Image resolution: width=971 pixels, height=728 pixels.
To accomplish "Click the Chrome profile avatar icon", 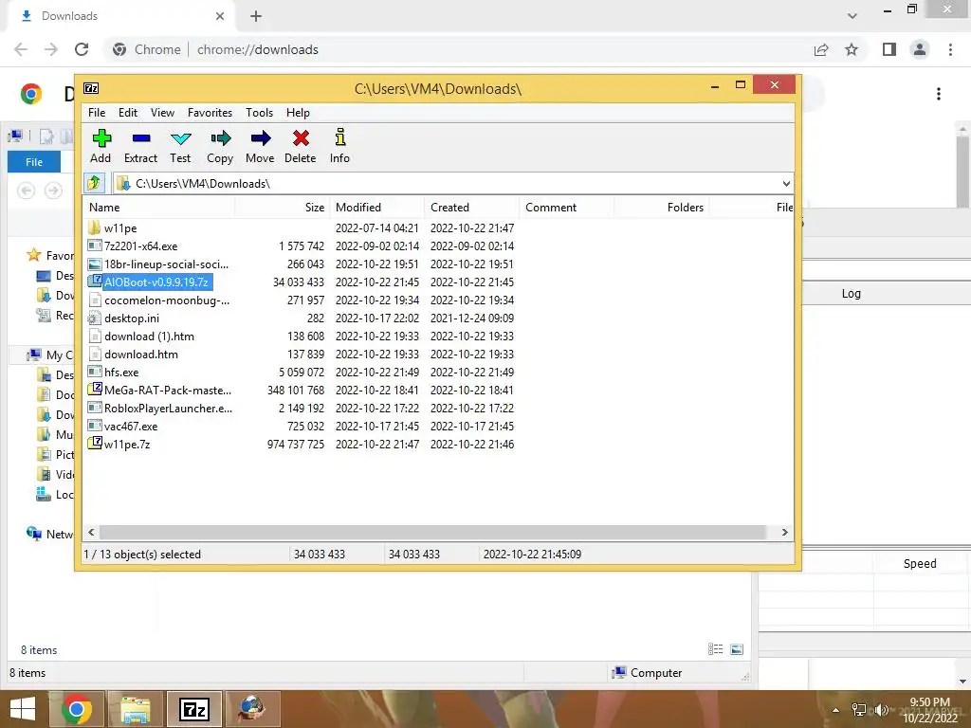I will tap(920, 49).
